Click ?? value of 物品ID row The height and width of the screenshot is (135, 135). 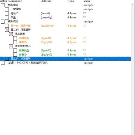coord(84,13)
